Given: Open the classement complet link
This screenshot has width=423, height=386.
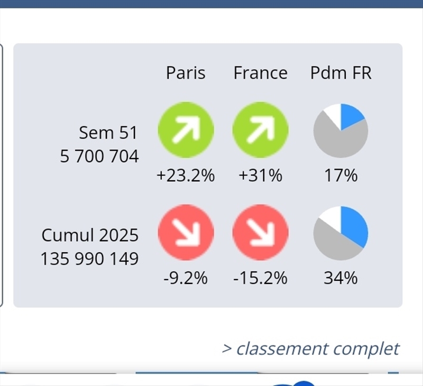Looking at the screenshot, I should [311, 348].
